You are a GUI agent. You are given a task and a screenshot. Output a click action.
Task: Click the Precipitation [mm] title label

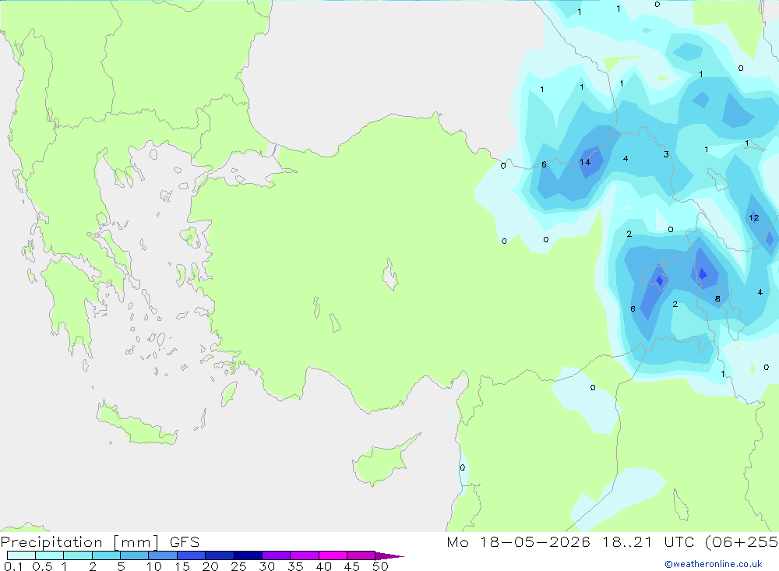click(79, 541)
